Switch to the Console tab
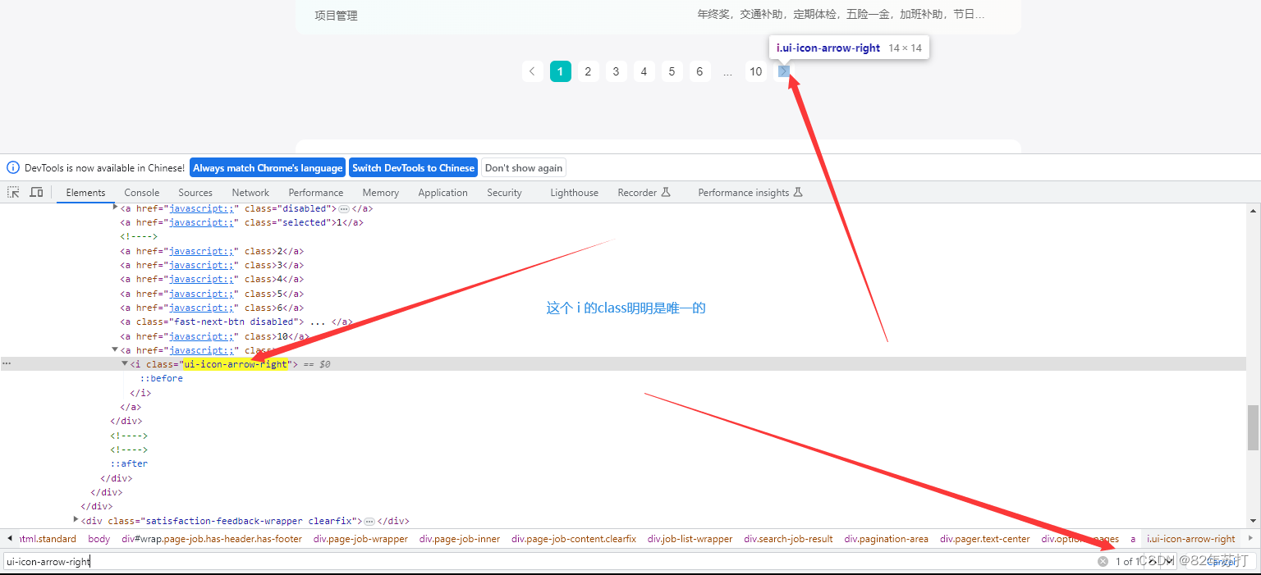 141,192
